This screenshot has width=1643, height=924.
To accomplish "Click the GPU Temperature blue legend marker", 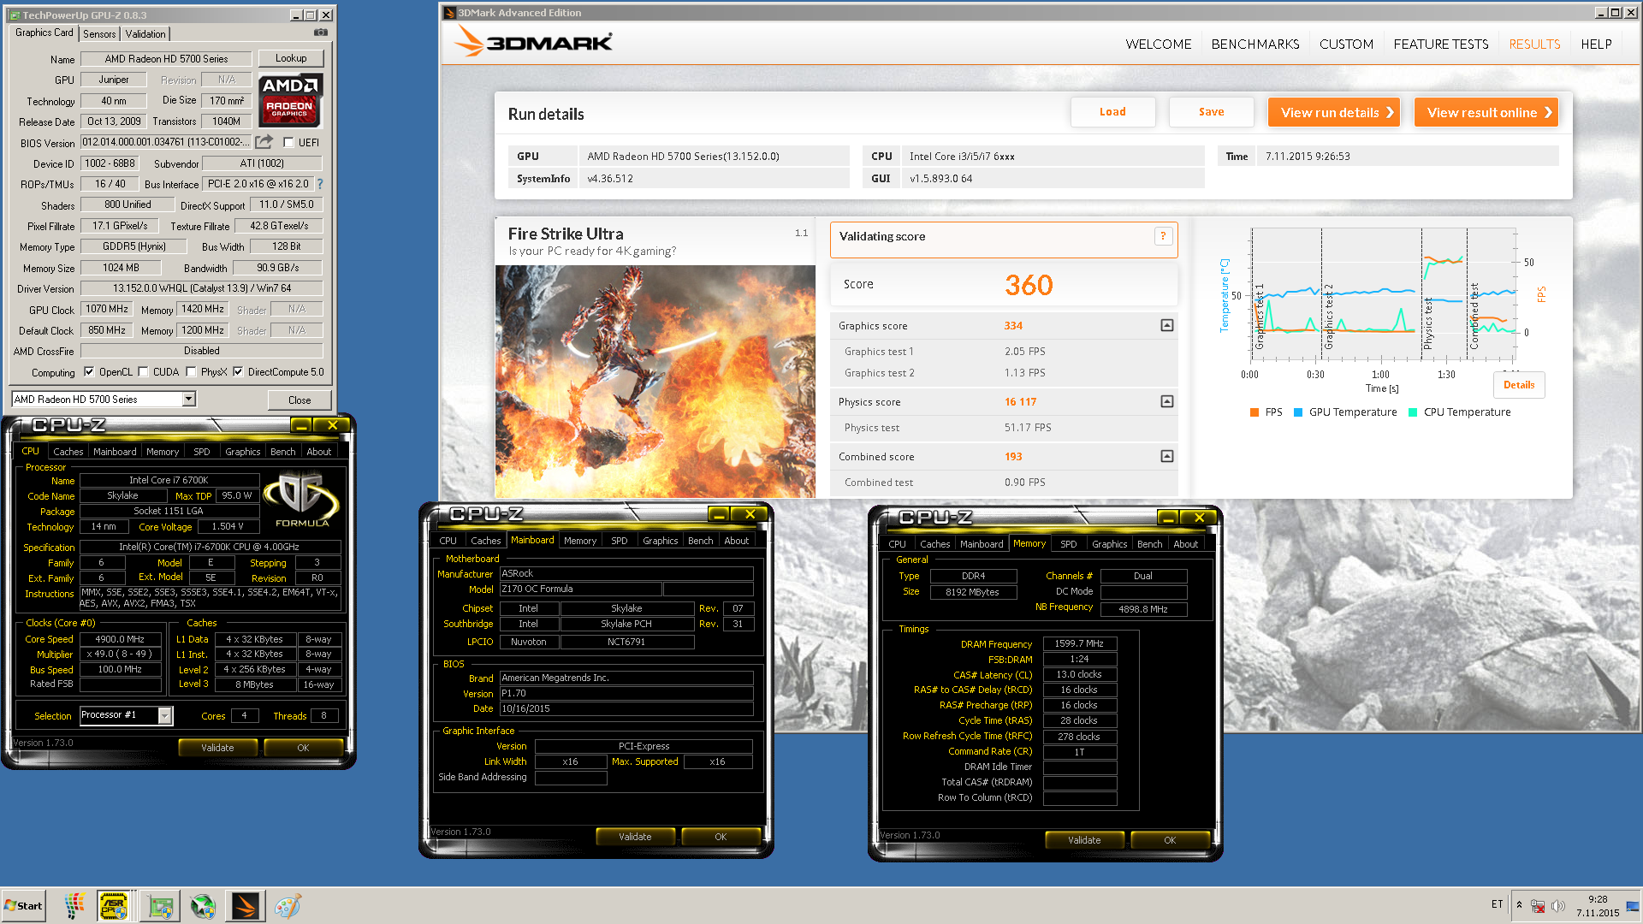I will [x=1298, y=412].
